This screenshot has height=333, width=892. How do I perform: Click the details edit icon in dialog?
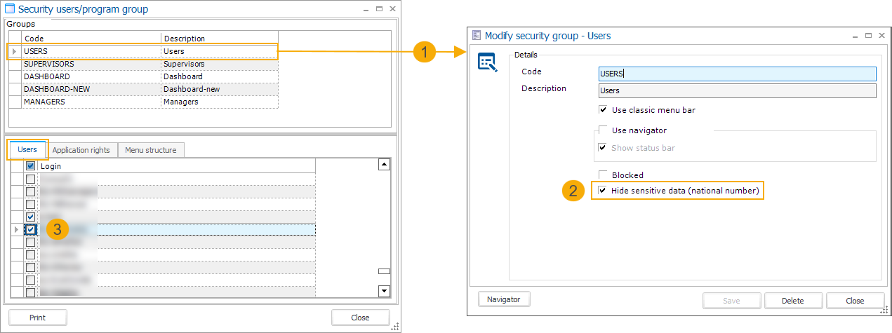(x=487, y=63)
